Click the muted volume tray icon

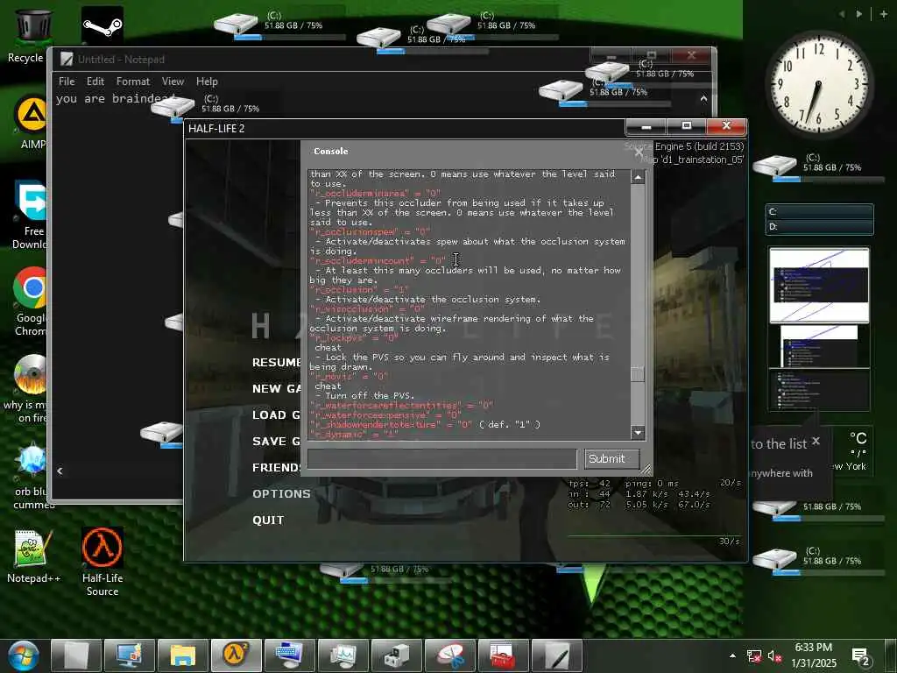pyautogui.click(x=774, y=656)
